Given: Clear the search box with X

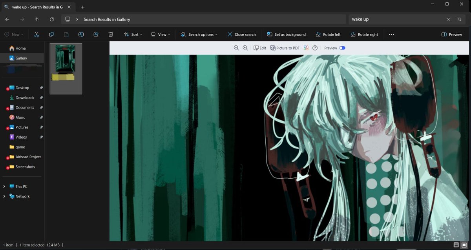Looking at the screenshot, I should click(x=449, y=19).
